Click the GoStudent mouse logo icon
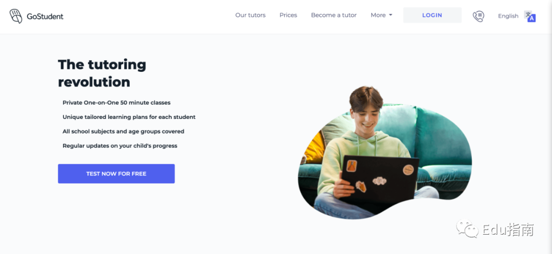This screenshot has height=254, width=552. pos(16,16)
